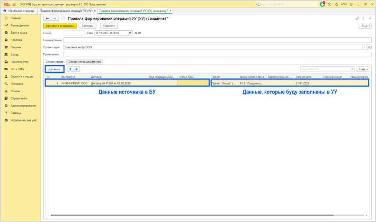Click the Записать button
Viewport: 376px width, 222px height.
tap(87, 26)
